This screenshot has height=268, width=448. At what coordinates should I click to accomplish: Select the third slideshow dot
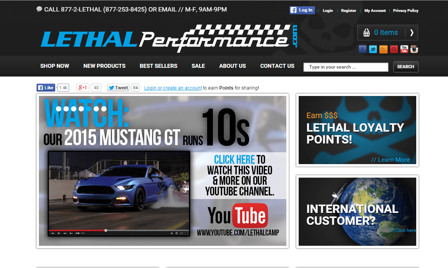(74, 109)
